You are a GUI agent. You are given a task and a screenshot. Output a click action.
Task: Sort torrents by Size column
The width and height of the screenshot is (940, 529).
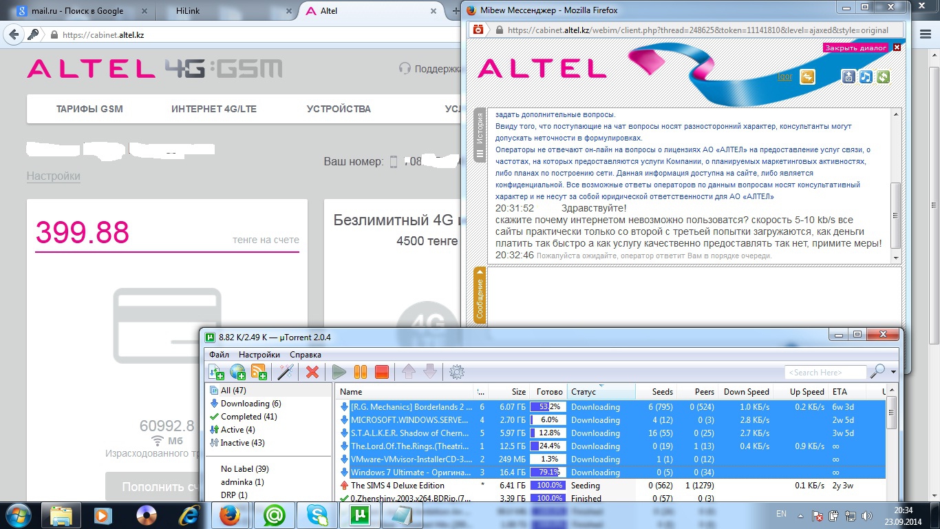click(x=509, y=392)
